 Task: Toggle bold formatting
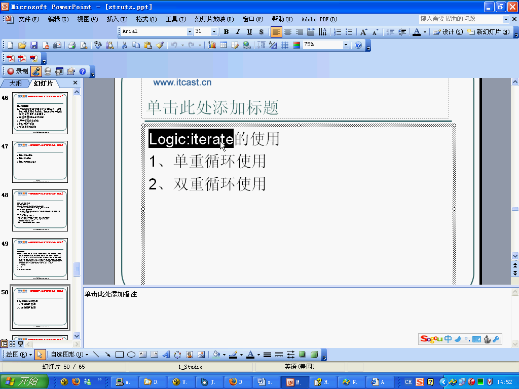click(x=226, y=32)
